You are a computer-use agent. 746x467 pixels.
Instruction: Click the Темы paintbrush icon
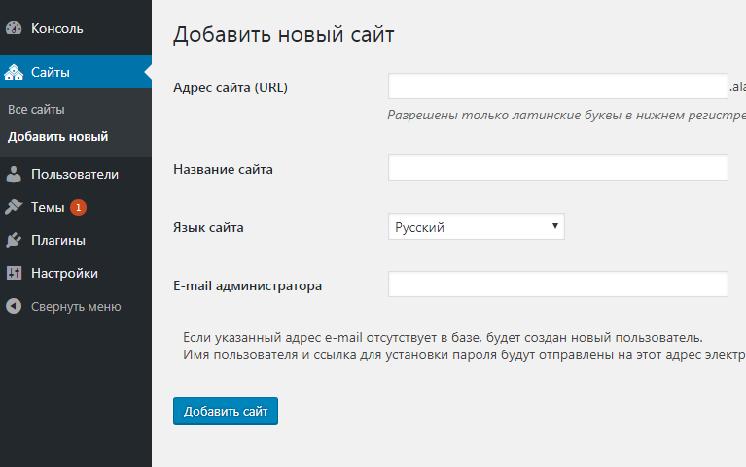14,207
